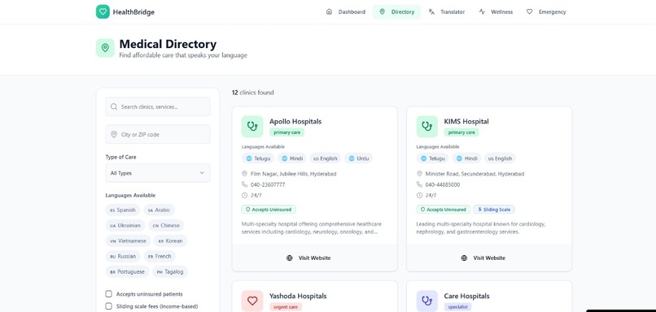Click the KIMS Hospital card title

pos(466,122)
